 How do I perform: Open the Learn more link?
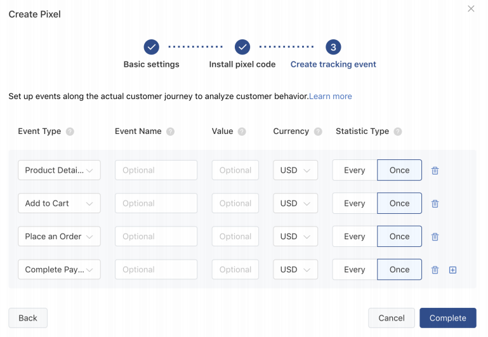coord(331,96)
